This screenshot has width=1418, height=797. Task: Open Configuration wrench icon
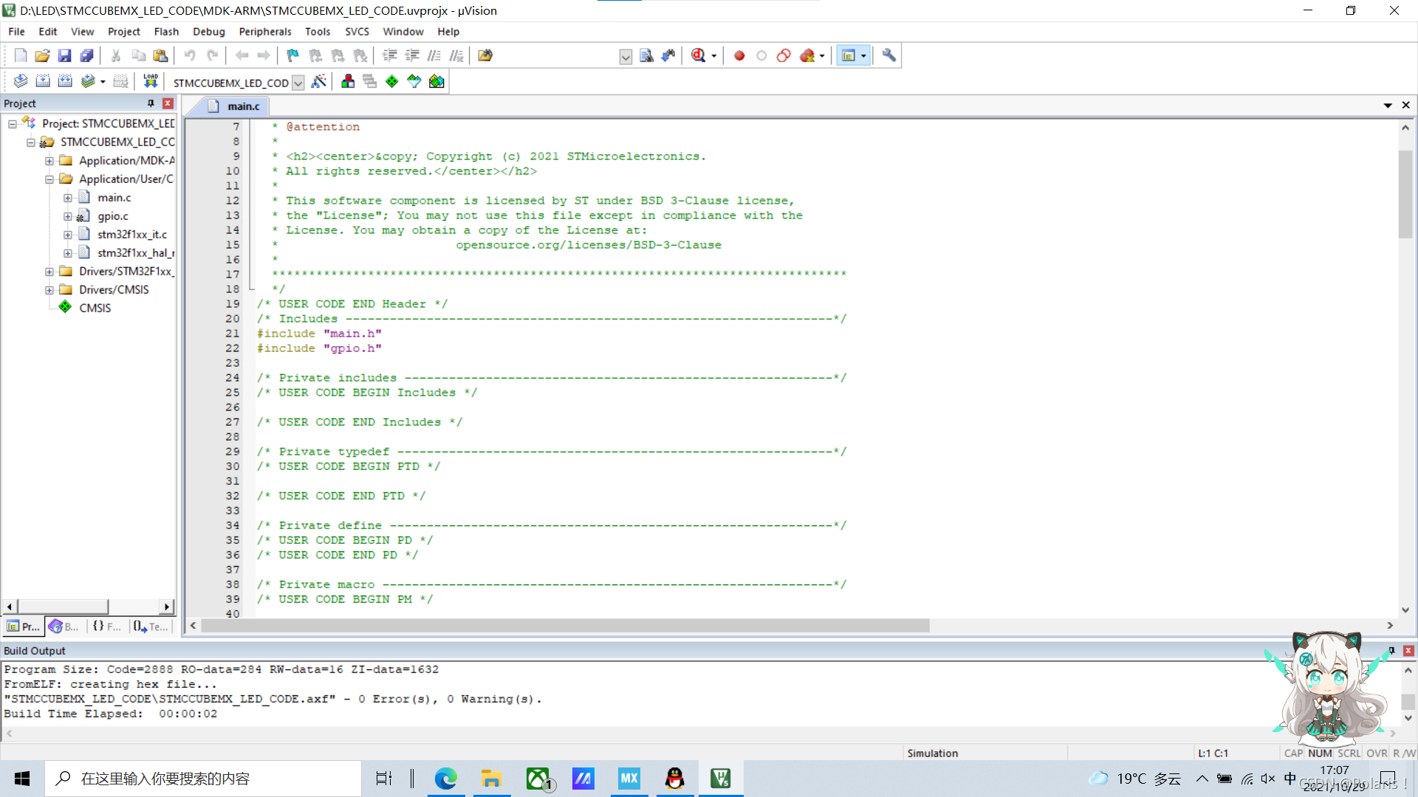(888, 55)
